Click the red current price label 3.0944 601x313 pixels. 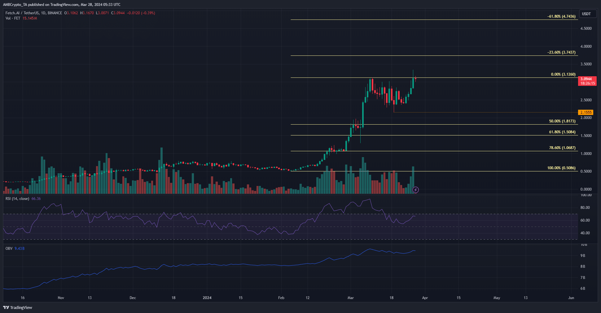click(x=587, y=81)
